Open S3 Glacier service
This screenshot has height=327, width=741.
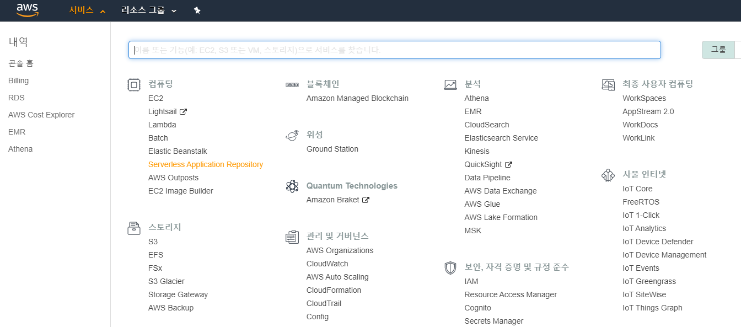click(x=167, y=281)
